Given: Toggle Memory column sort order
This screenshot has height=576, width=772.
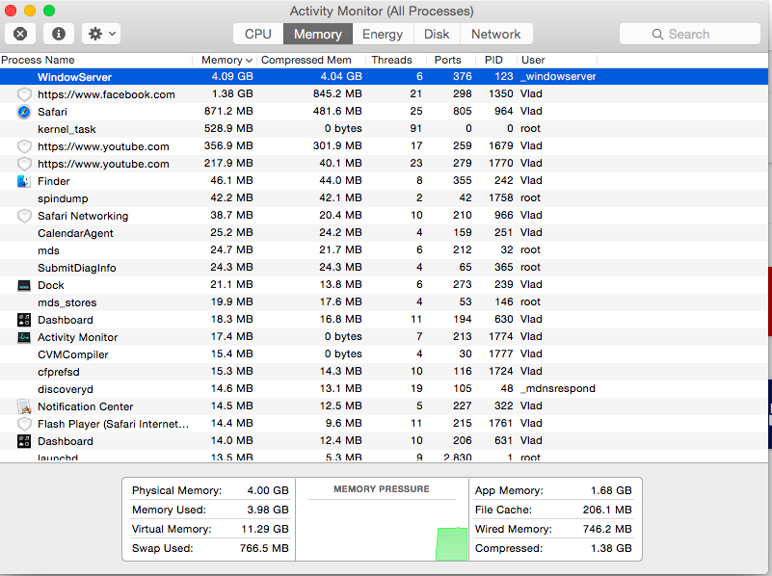Looking at the screenshot, I should click(224, 60).
